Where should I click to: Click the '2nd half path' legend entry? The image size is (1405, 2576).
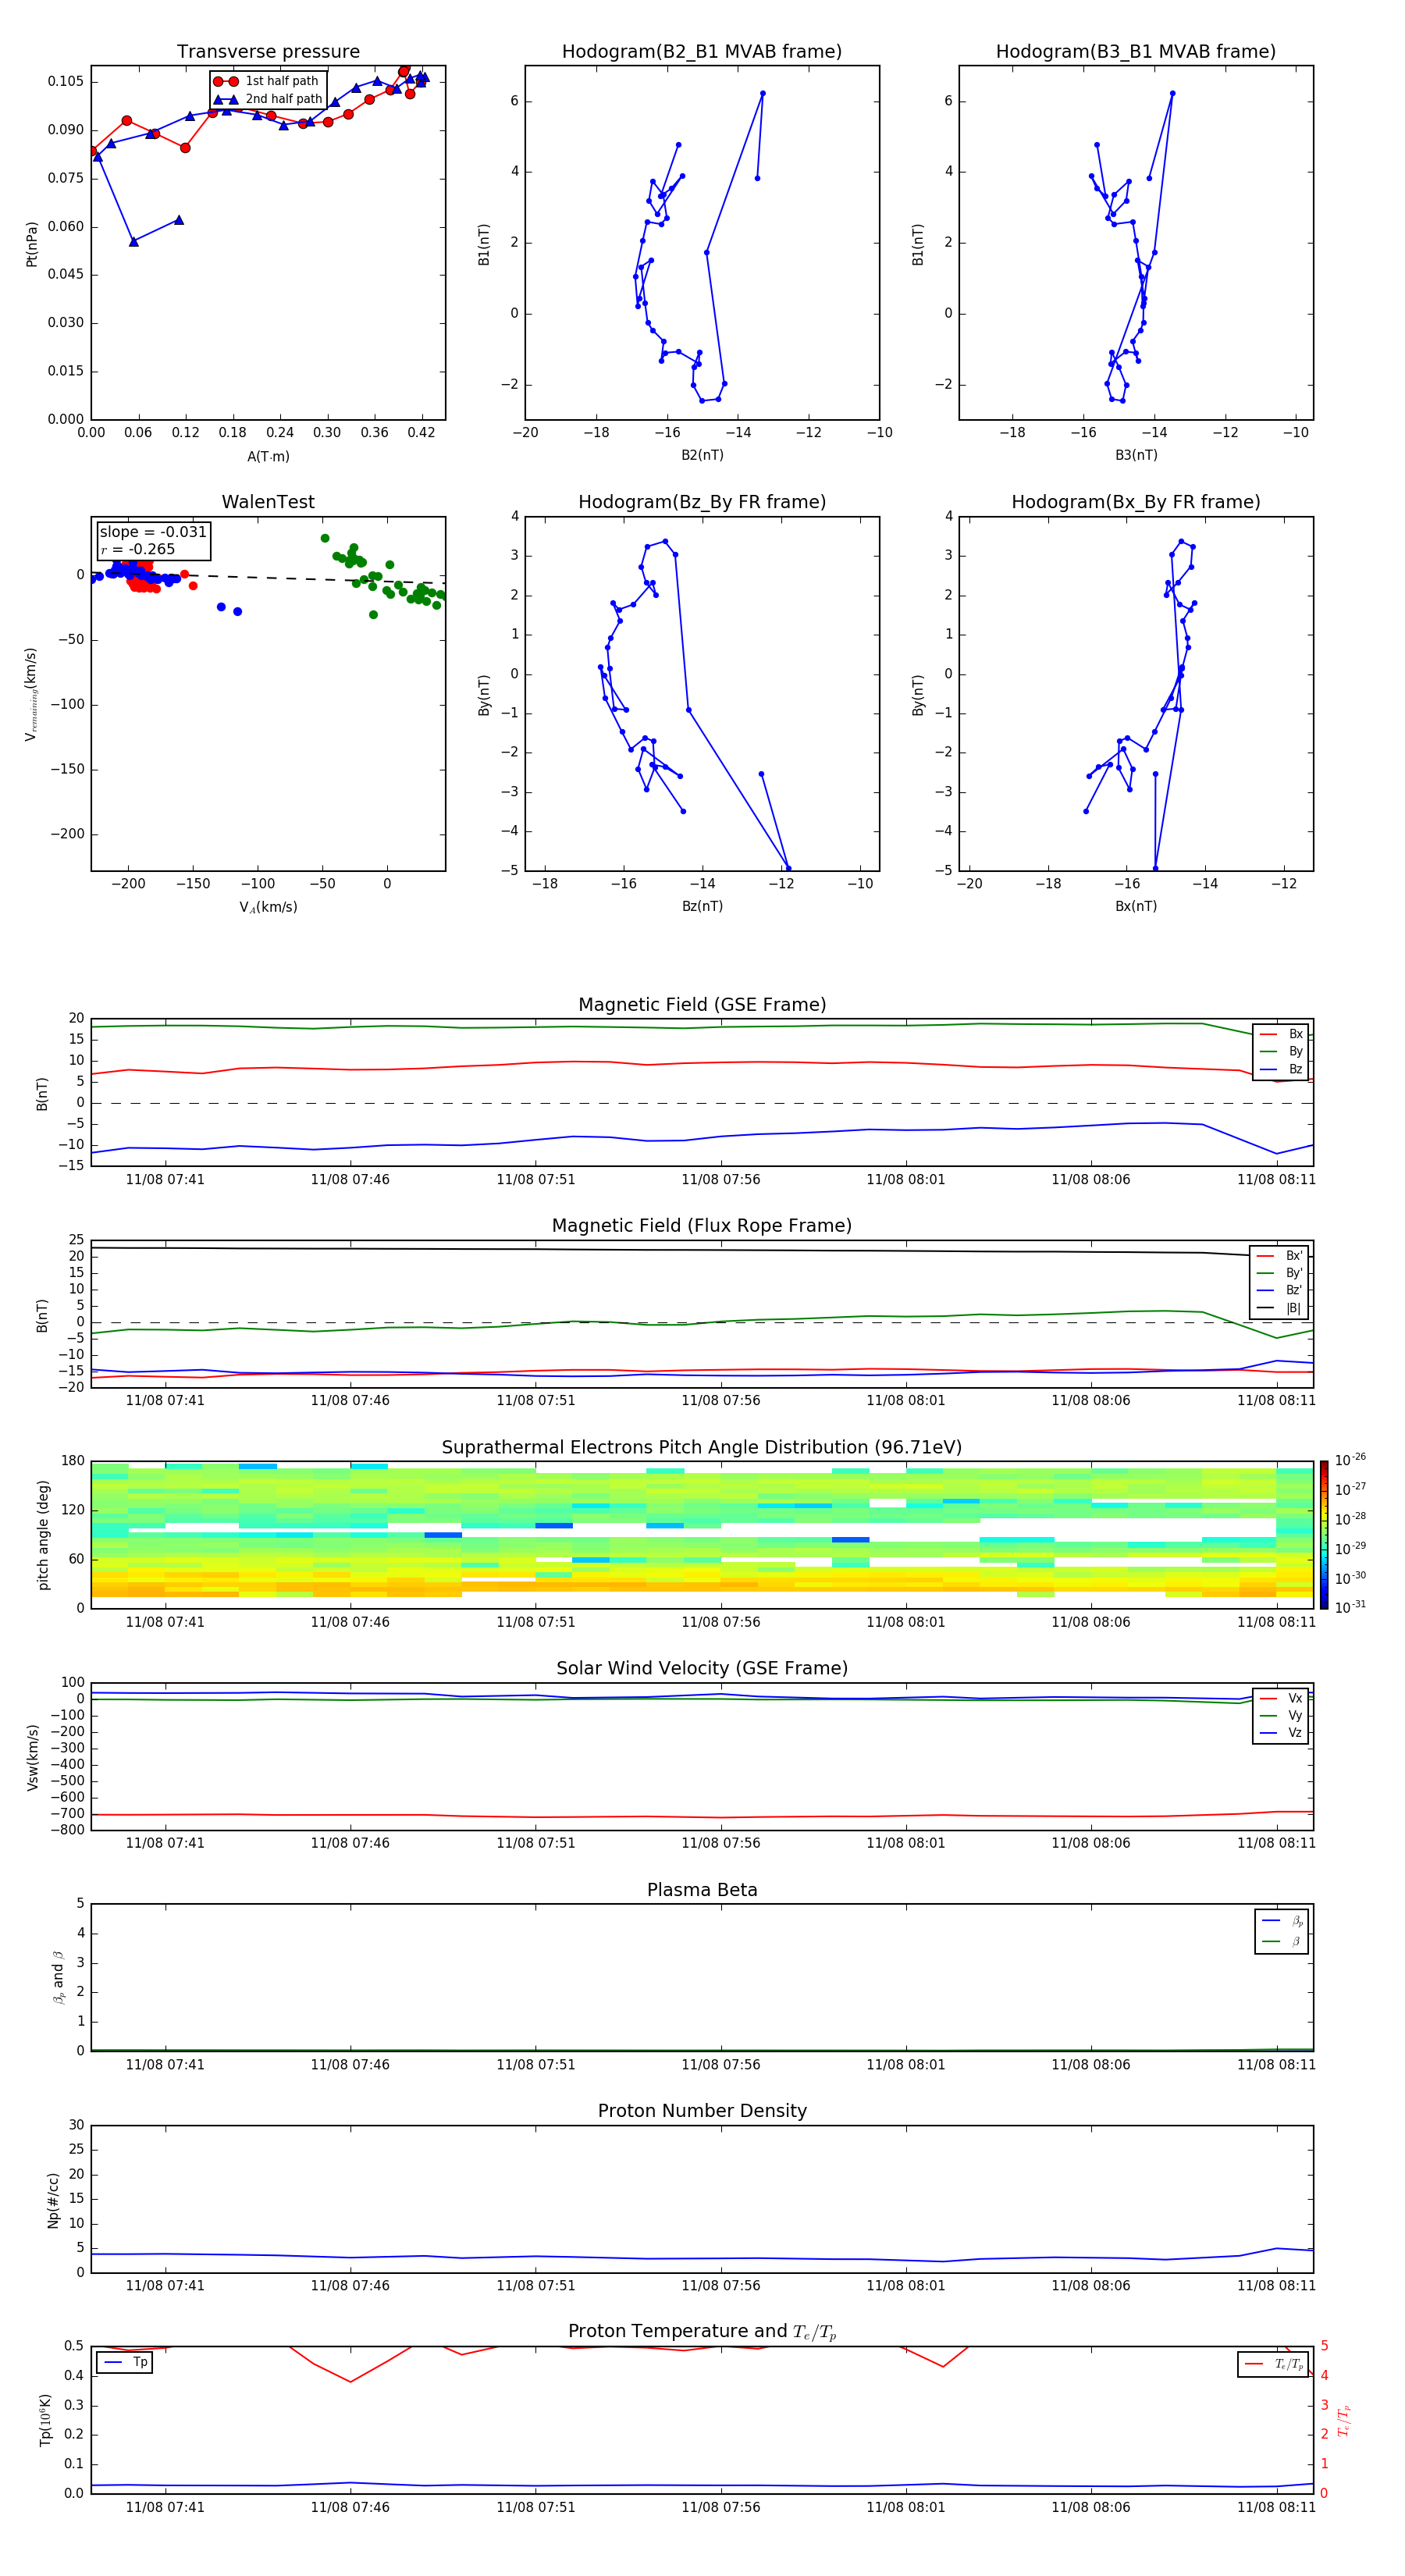(x=267, y=99)
